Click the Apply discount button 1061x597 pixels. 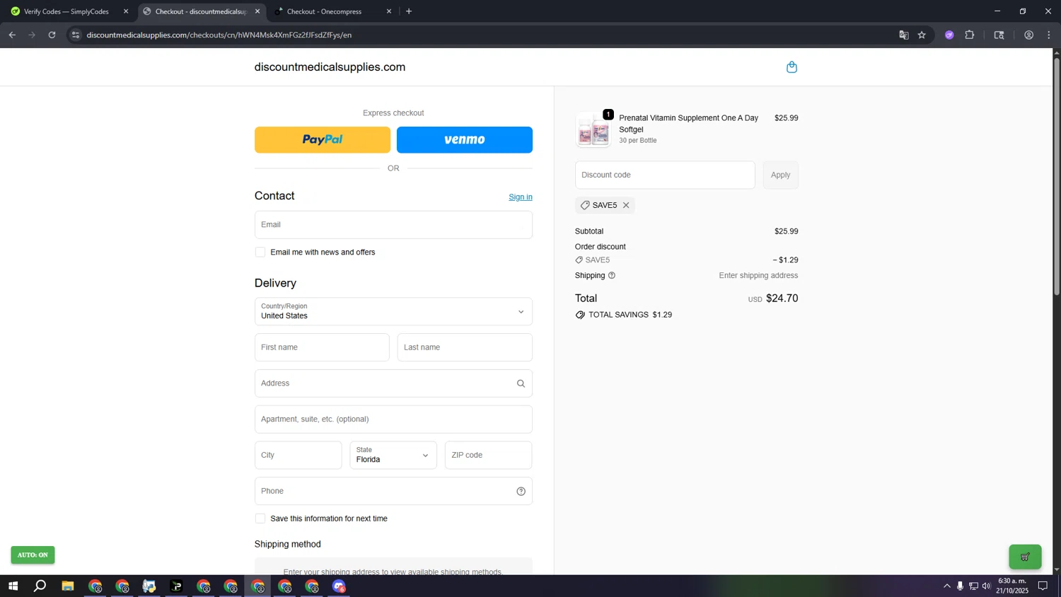pos(780,175)
